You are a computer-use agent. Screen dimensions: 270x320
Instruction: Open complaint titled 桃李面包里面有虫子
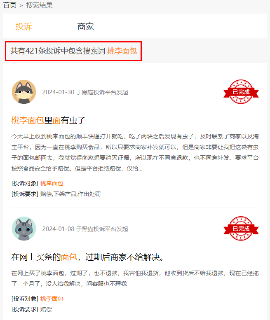pos(48,120)
